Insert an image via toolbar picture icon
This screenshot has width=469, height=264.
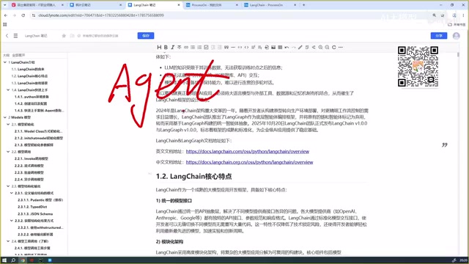273,47
